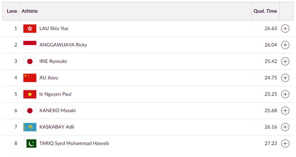Viewport: 296px width, 157px height.
Task: Click the China flag icon
Action: pos(30,78)
